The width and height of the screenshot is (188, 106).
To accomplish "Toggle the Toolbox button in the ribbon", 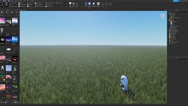I will 12,5.
